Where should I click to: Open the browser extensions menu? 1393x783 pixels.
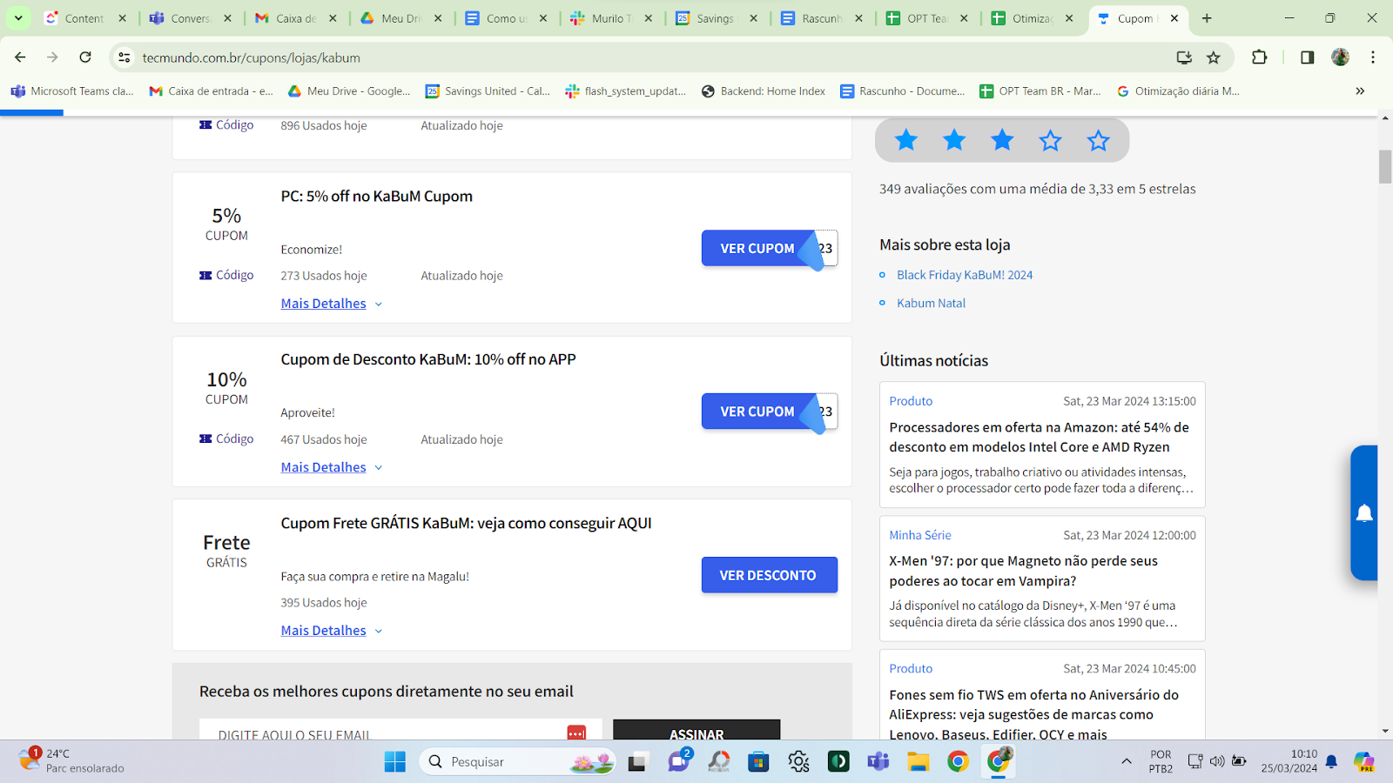pyautogui.click(x=1259, y=57)
